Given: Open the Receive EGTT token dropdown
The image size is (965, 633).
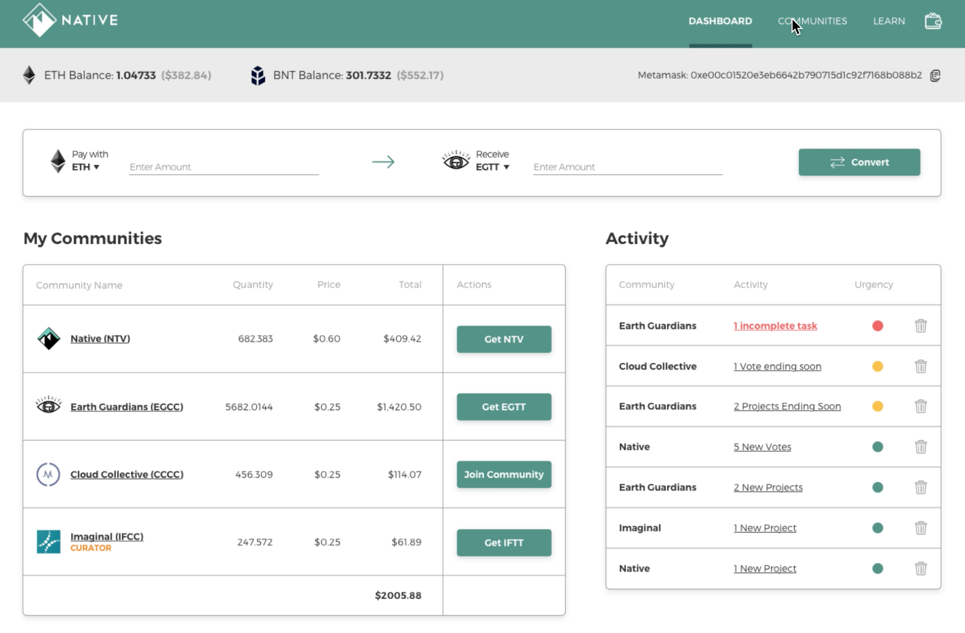Looking at the screenshot, I should (x=492, y=167).
